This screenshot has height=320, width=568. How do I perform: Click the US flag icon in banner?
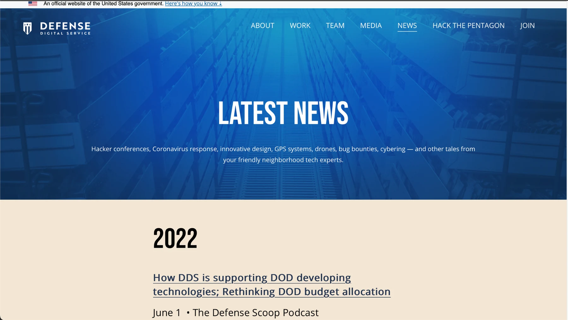pos(33,3)
